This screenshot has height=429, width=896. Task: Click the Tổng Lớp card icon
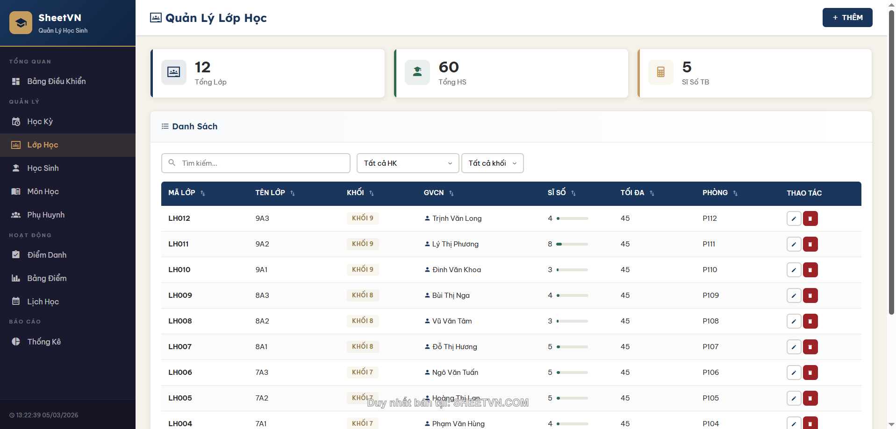[174, 72]
